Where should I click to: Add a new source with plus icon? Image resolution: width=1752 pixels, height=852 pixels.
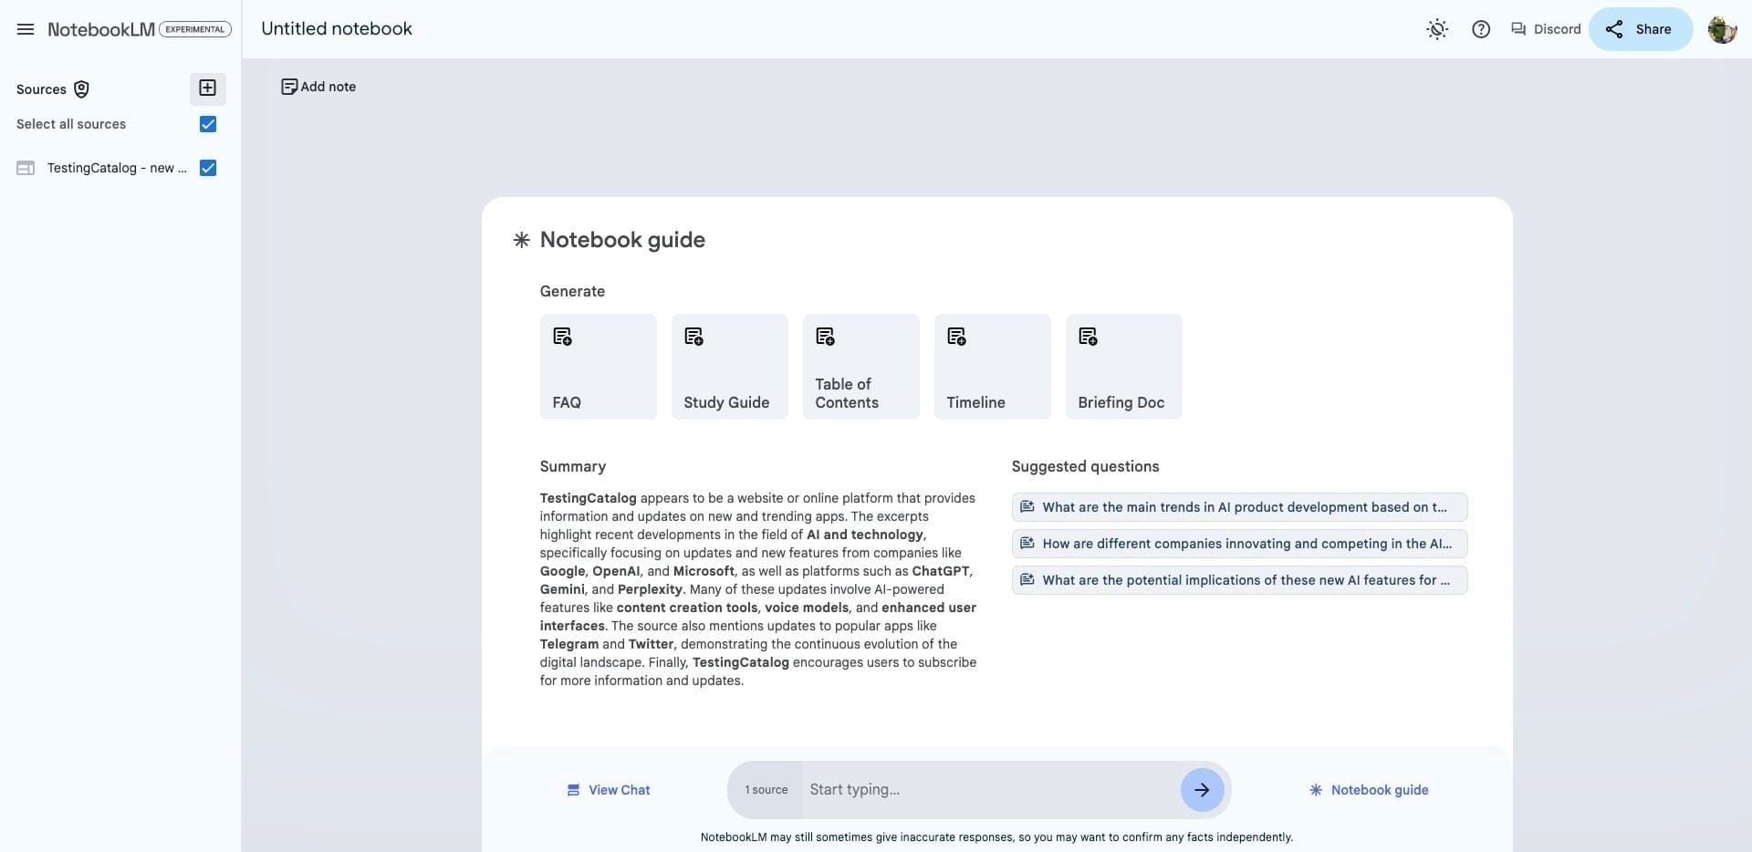pos(207,88)
